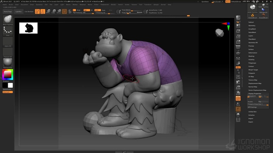Screen dimensions: 273x153
Task: Click the QuickSave button
Action: [x=205, y=1]
